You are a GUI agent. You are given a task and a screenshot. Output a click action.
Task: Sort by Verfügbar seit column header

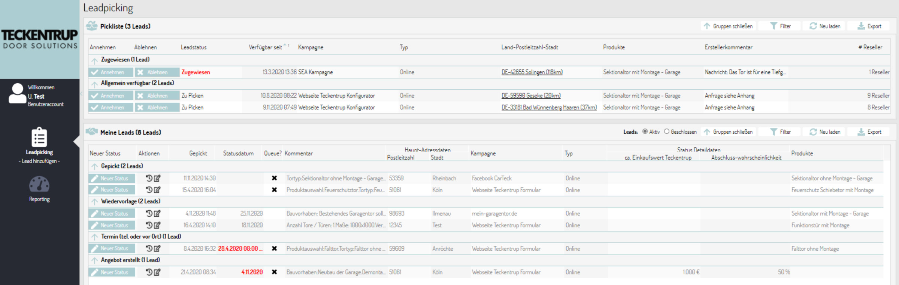[x=265, y=47]
